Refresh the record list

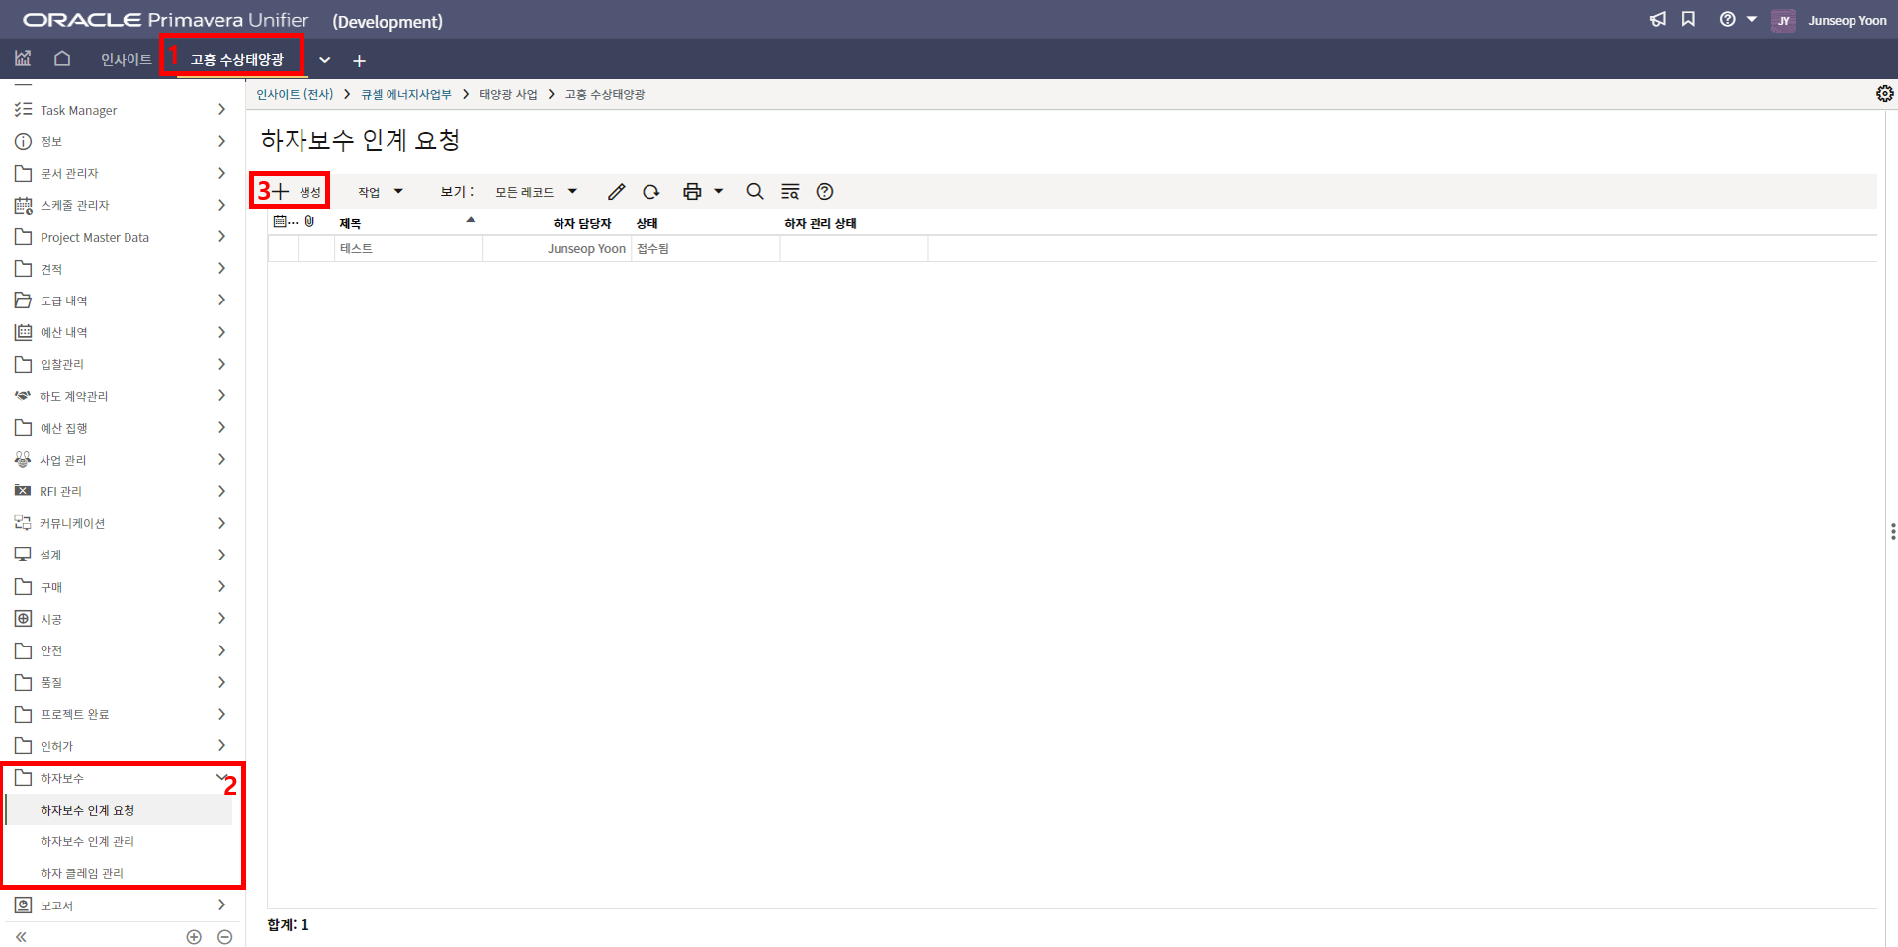point(650,192)
